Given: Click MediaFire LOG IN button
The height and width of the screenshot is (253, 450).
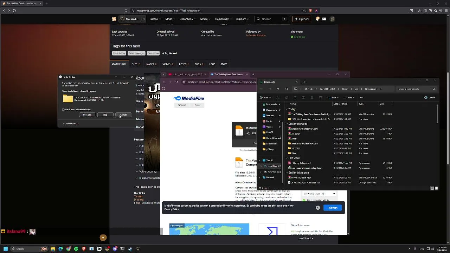Looking at the screenshot, I should pyautogui.click(x=197, y=105).
